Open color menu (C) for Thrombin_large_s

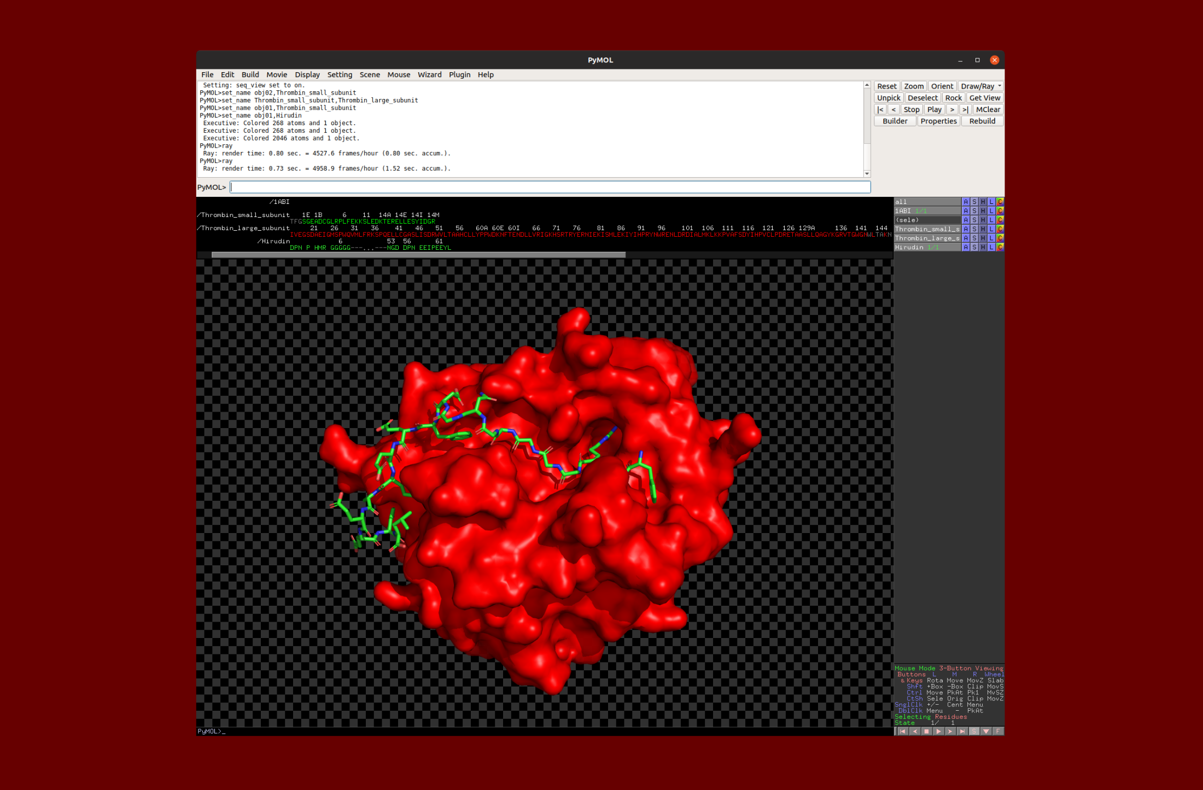(x=1000, y=238)
